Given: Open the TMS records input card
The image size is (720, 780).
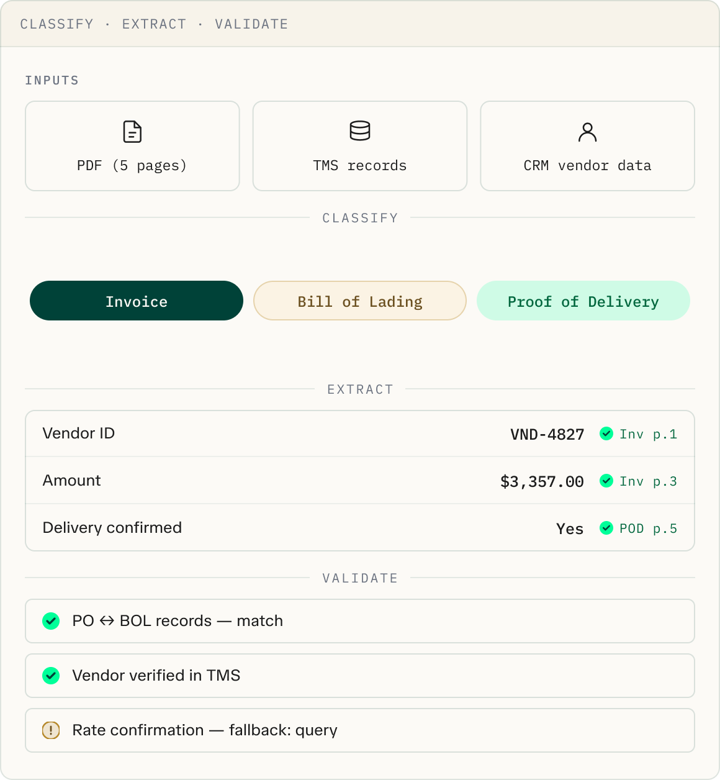Looking at the screenshot, I should 360,146.
